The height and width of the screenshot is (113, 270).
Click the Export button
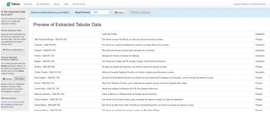coord(119,12)
